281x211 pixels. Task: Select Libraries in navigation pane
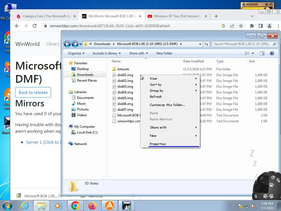(x=78, y=92)
